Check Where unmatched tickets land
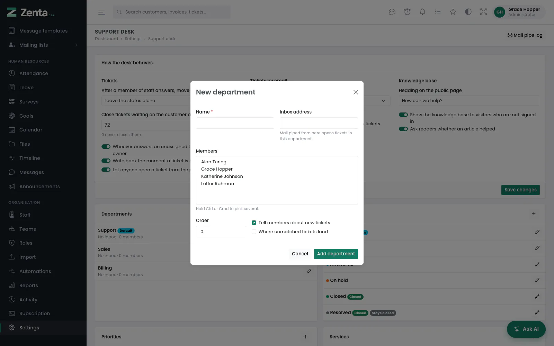Screen dimensions: 554x346 254,232
